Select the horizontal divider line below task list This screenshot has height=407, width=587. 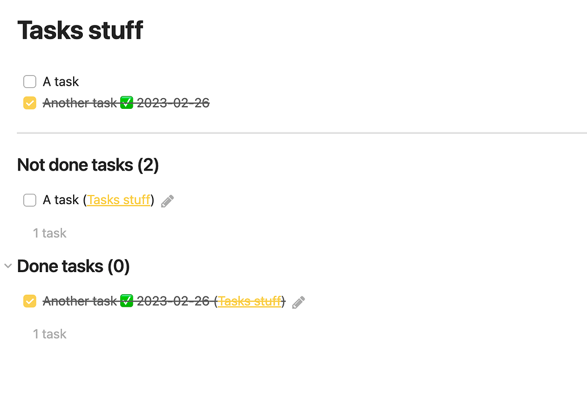[x=302, y=133]
